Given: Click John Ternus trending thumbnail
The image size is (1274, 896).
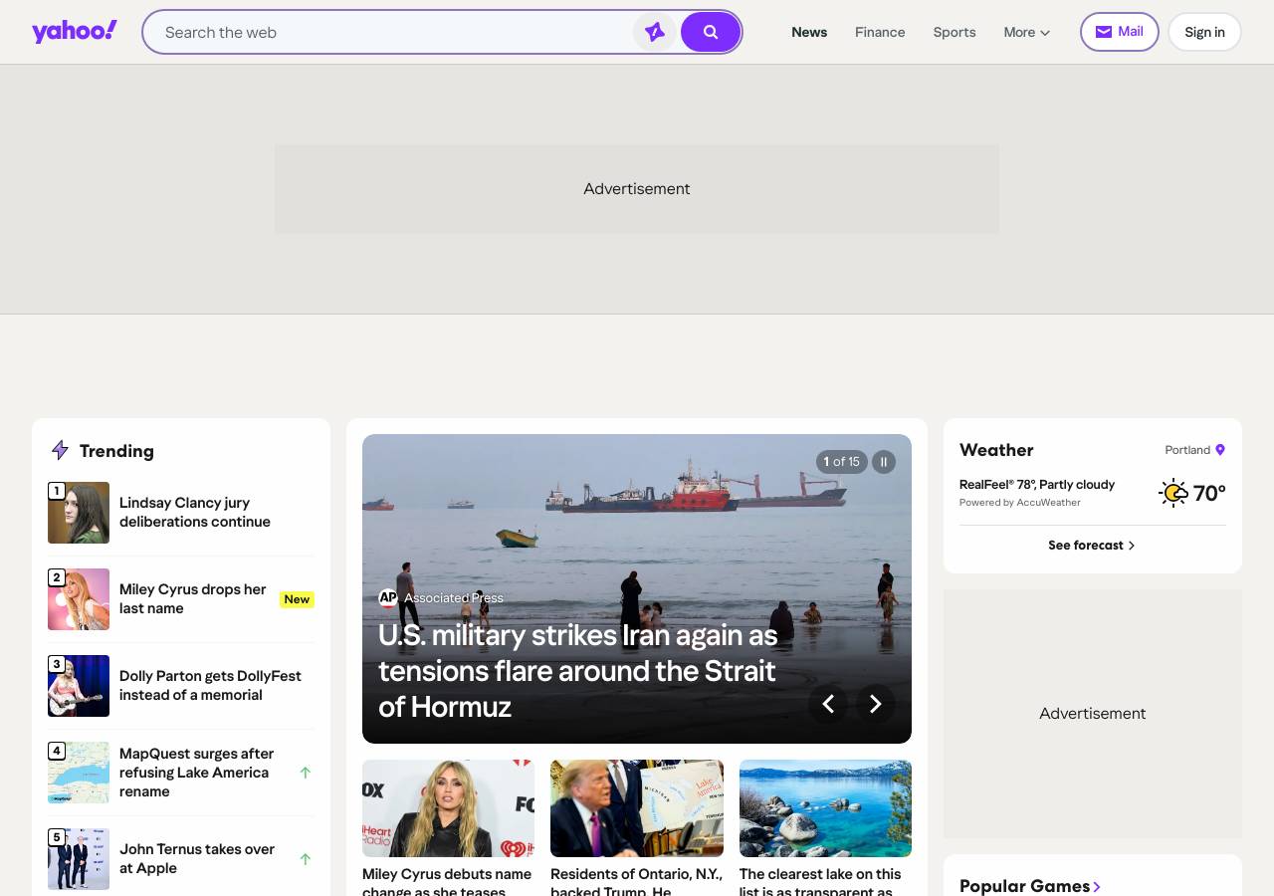Looking at the screenshot, I should click(x=79, y=859).
